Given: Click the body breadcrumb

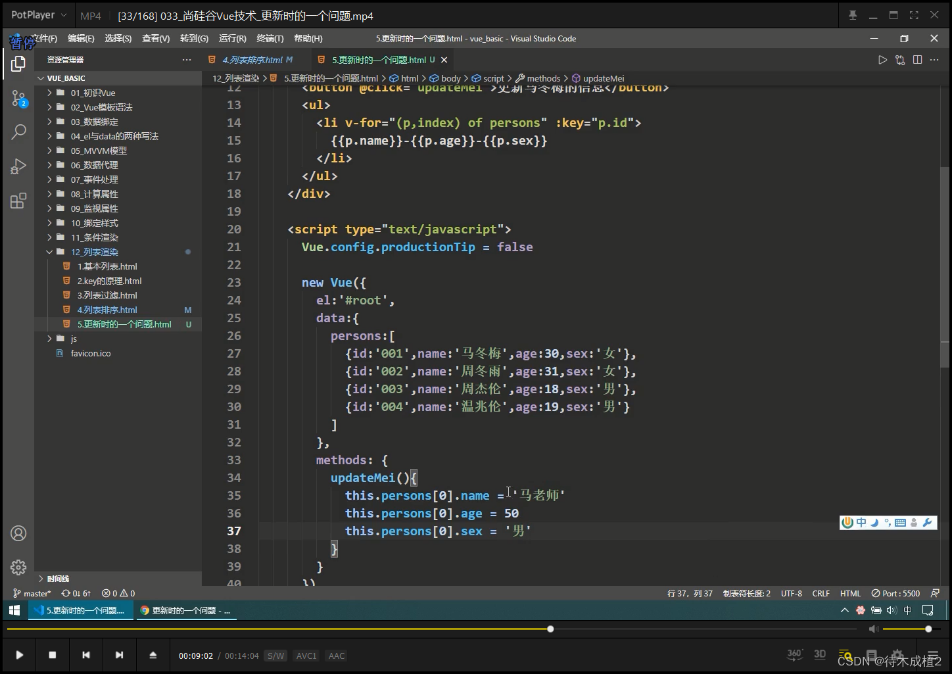Looking at the screenshot, I should pyautogui.click(x=451, y=78).
